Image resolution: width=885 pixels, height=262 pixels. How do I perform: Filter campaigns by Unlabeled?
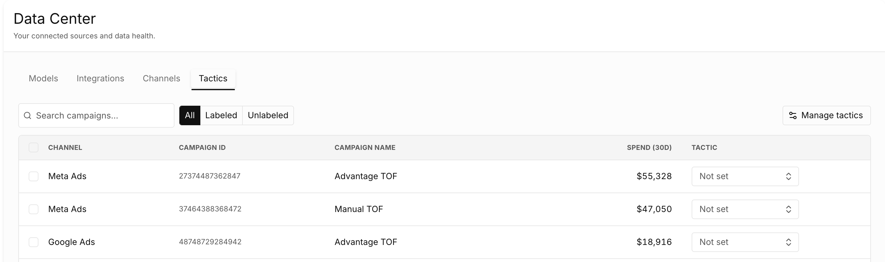(268, 115)
